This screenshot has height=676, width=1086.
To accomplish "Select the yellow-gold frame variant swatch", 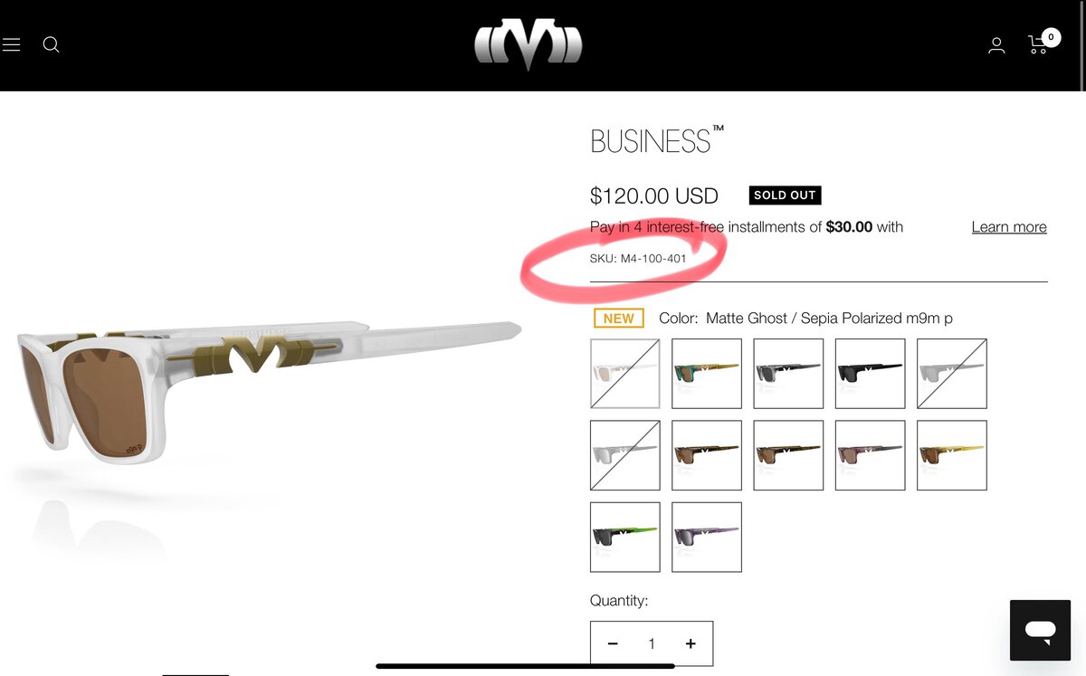I will point(951,455).
